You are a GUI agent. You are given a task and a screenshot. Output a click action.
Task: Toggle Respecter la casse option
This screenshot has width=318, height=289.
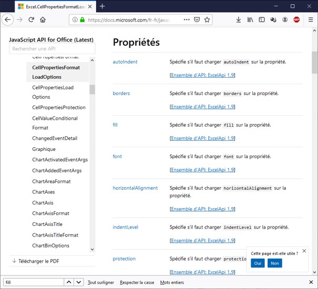137,283
